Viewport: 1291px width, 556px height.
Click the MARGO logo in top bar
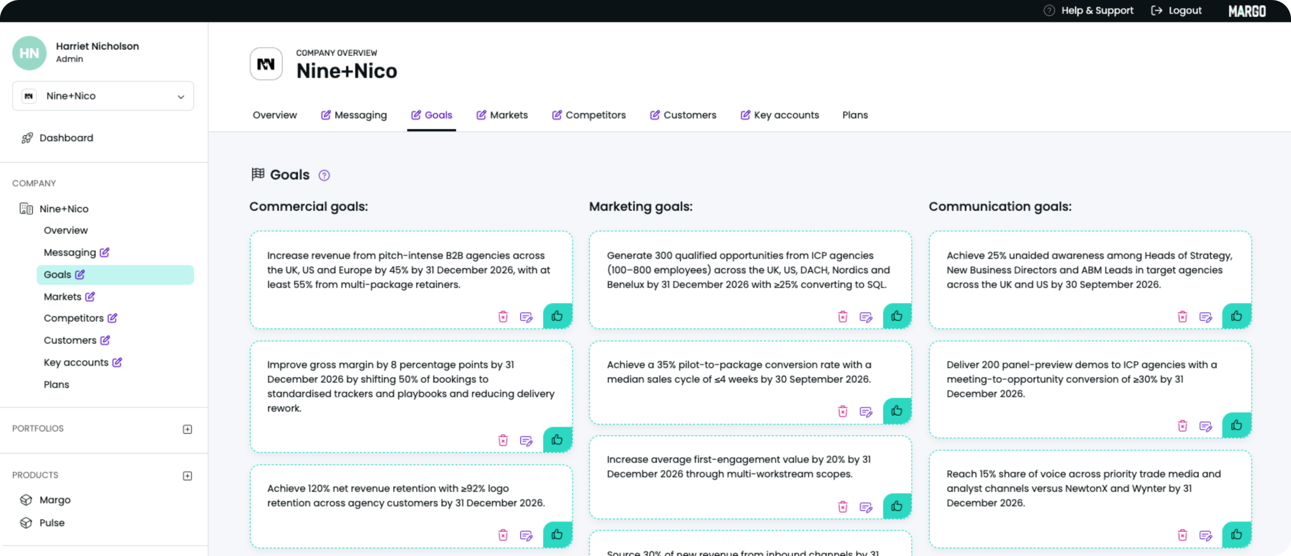1247,11
